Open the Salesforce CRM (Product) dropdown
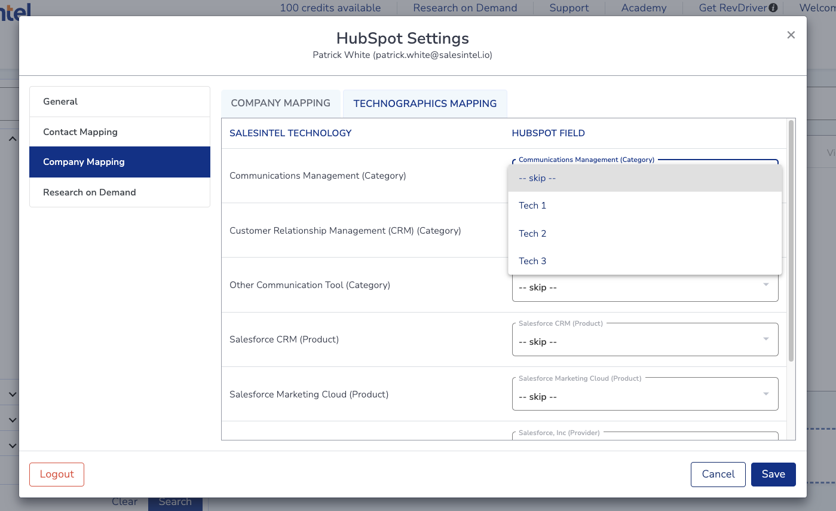Image resolution: width=836 pixels, height=511 pixels. point(645,339)
